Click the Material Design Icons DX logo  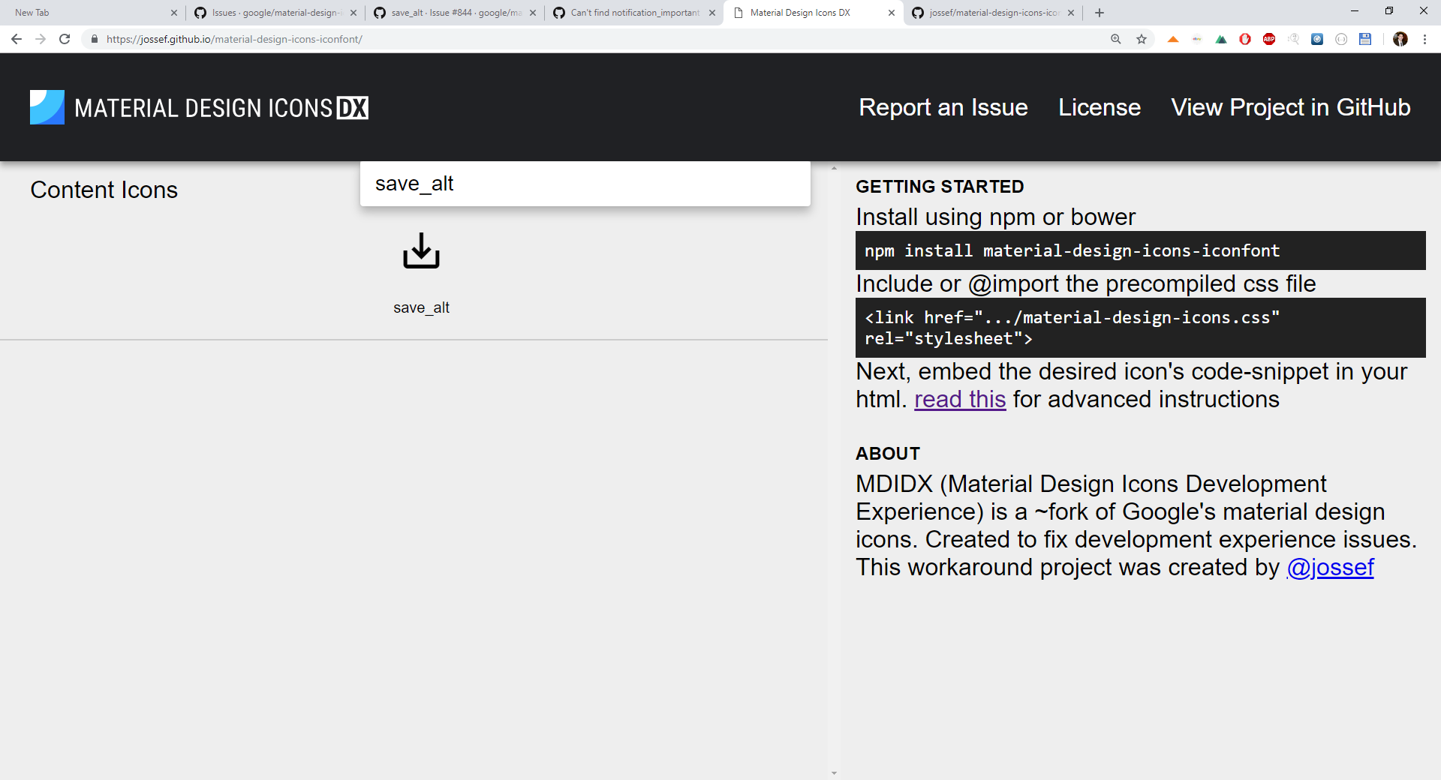199,107
